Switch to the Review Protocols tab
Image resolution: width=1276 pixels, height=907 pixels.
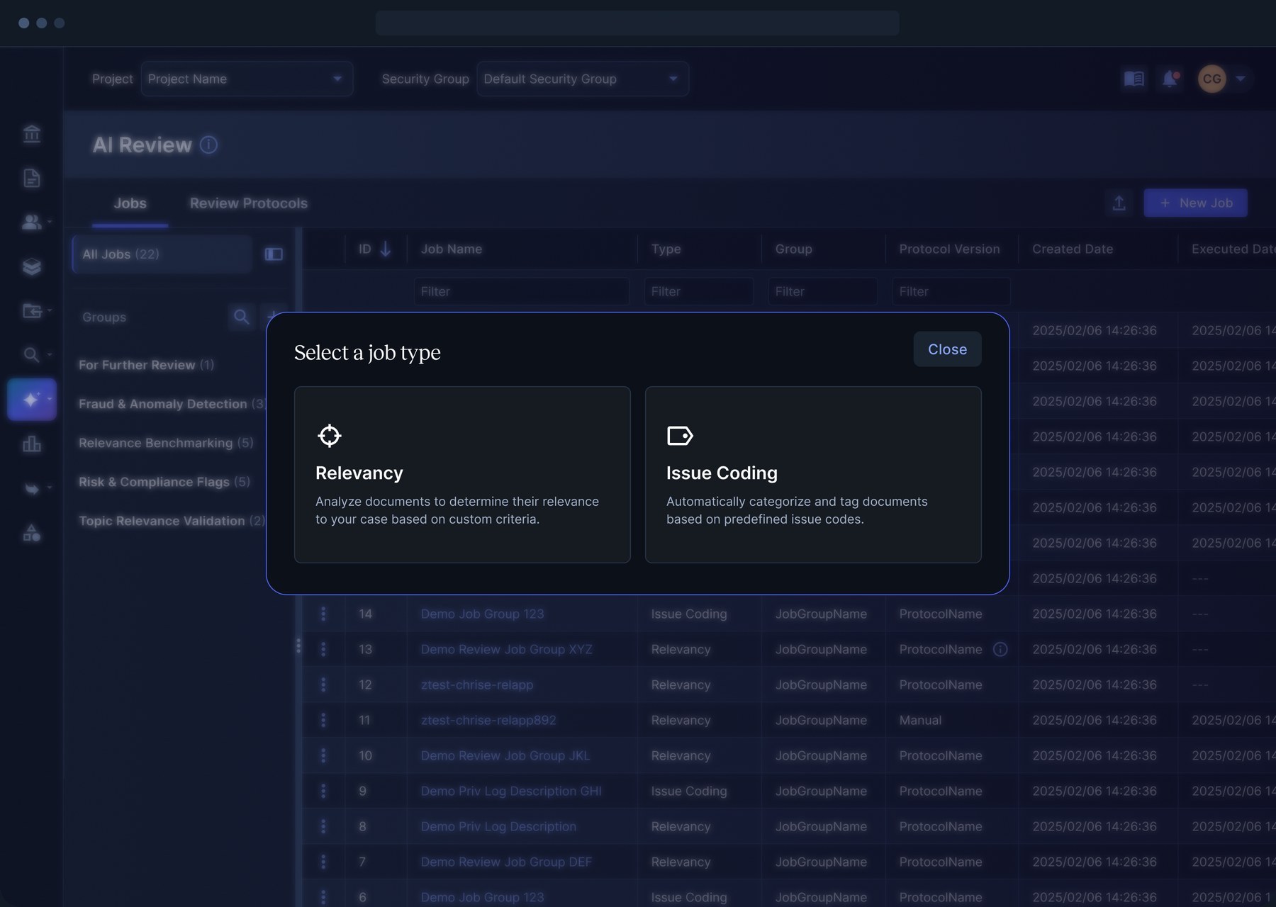[x=249, y=203]
